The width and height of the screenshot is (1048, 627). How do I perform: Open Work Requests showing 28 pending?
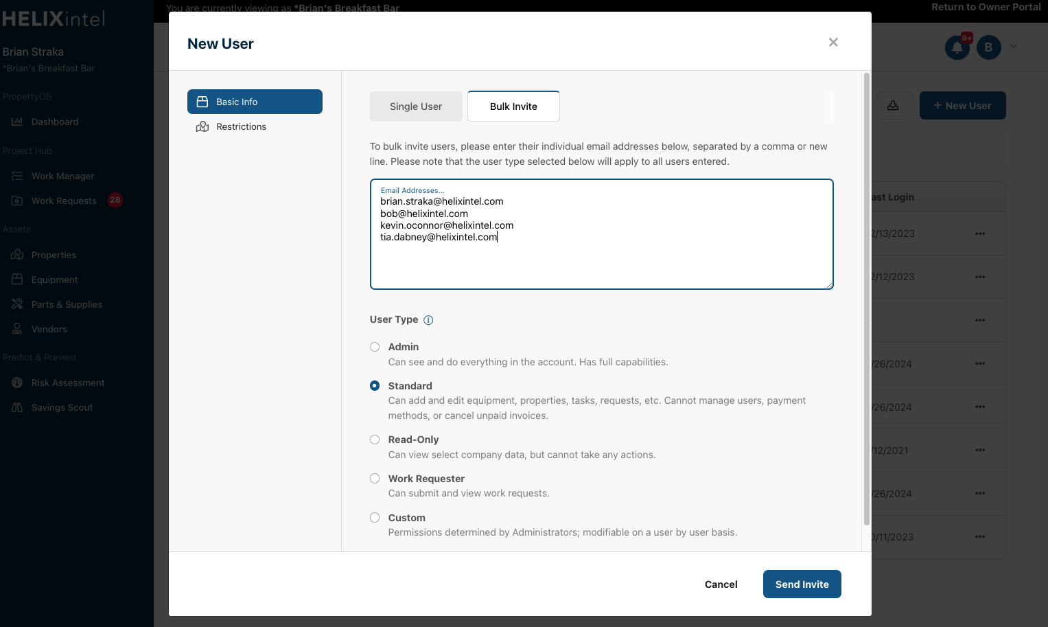coord(62,201)
